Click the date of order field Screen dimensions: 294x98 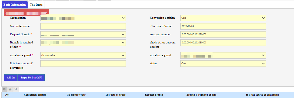coord(223,26)
